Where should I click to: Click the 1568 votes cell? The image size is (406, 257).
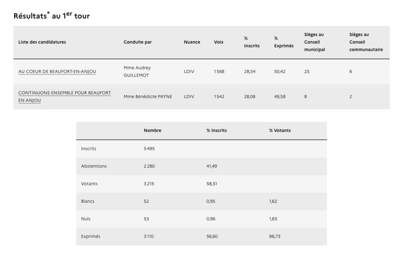(219, 72)
